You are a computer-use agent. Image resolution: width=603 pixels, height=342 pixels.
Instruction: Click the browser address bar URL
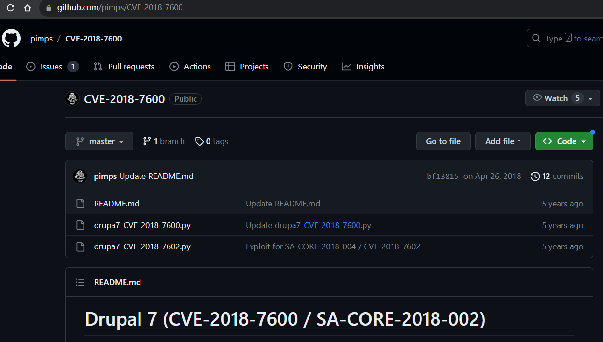(120, 8)
